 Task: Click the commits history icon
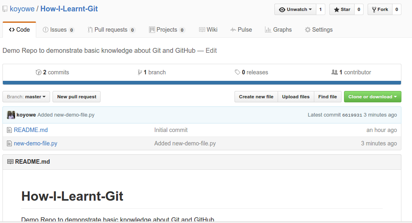39,72
